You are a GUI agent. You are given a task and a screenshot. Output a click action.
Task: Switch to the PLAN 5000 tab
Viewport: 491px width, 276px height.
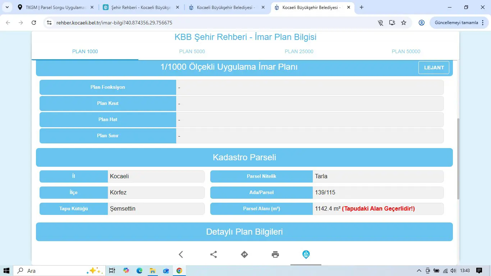click(x=192, y=51)
